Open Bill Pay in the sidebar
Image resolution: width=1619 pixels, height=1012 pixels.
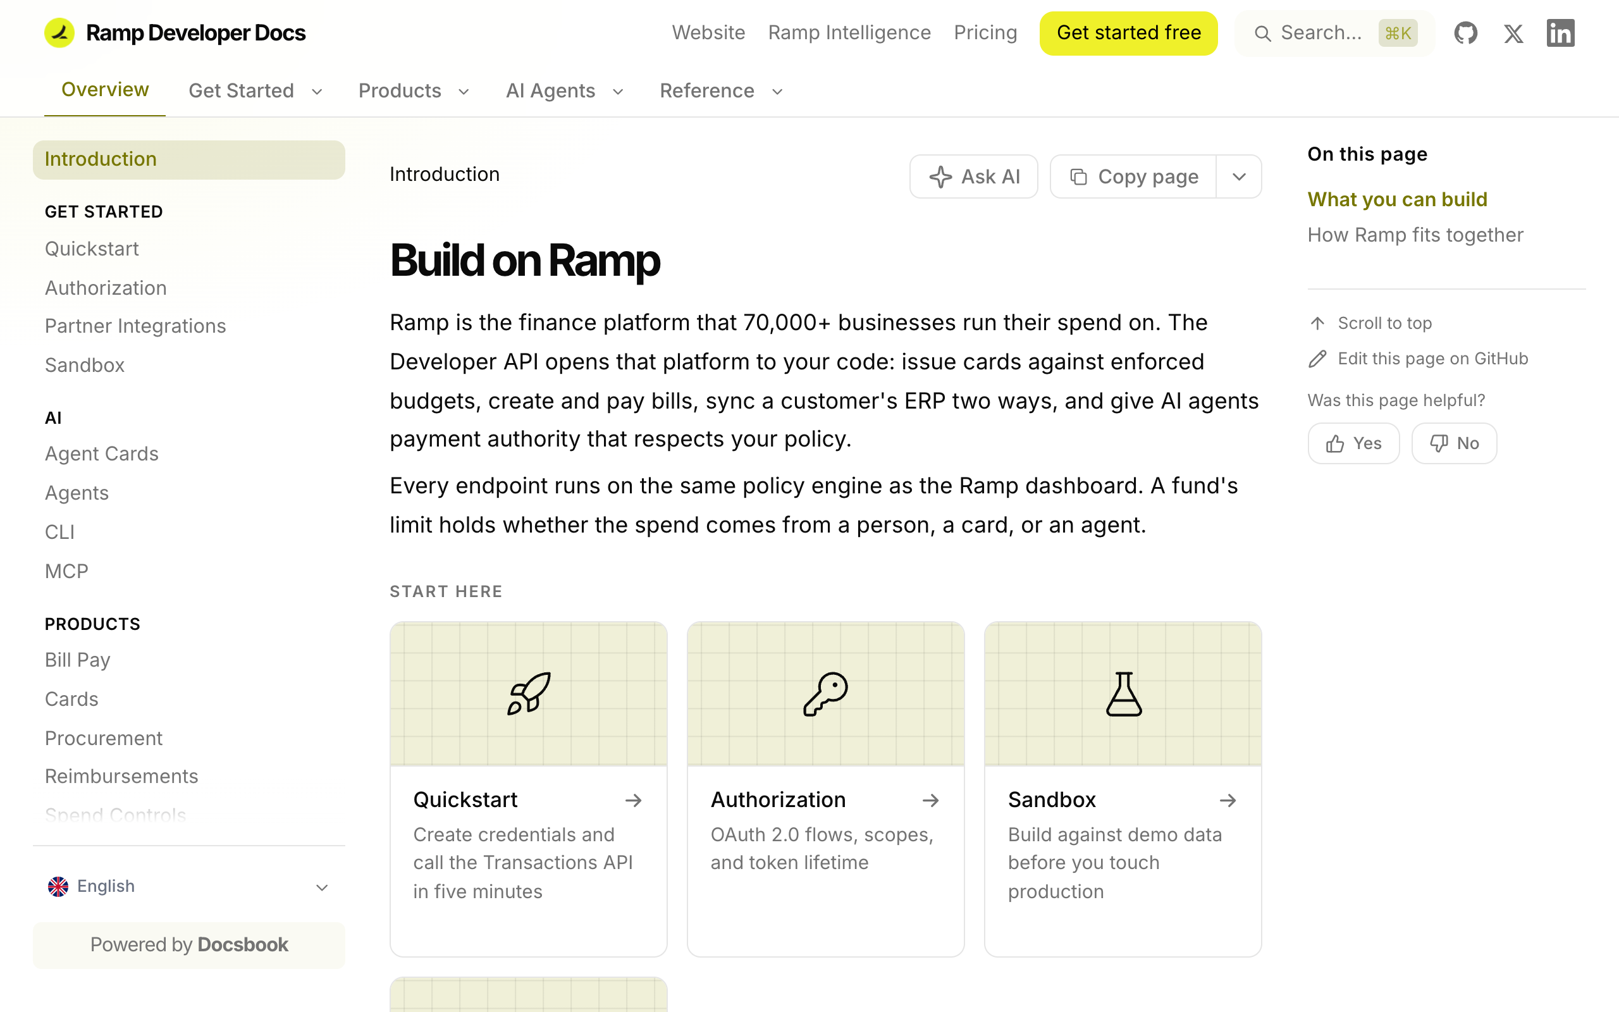point(78,660)
